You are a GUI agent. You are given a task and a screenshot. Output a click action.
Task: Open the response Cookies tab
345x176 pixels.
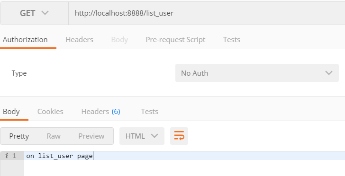[50, 112]
